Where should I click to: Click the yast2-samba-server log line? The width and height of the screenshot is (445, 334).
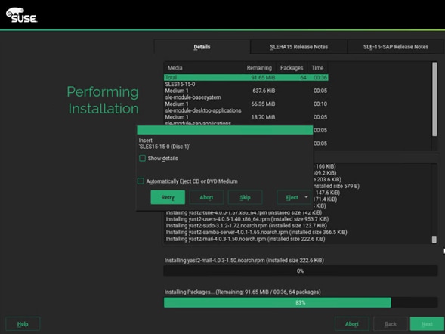(256, 232)
